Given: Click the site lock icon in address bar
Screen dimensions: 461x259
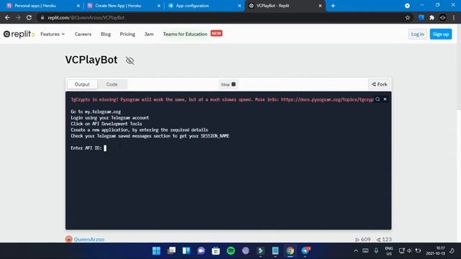Looking at the screenshot, I should coord(42,17).
